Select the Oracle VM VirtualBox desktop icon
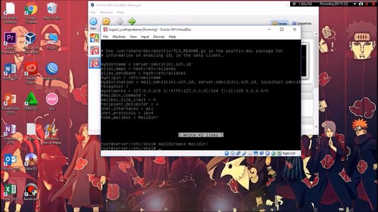This screenshot has width=378, height=212. (31, 43)
